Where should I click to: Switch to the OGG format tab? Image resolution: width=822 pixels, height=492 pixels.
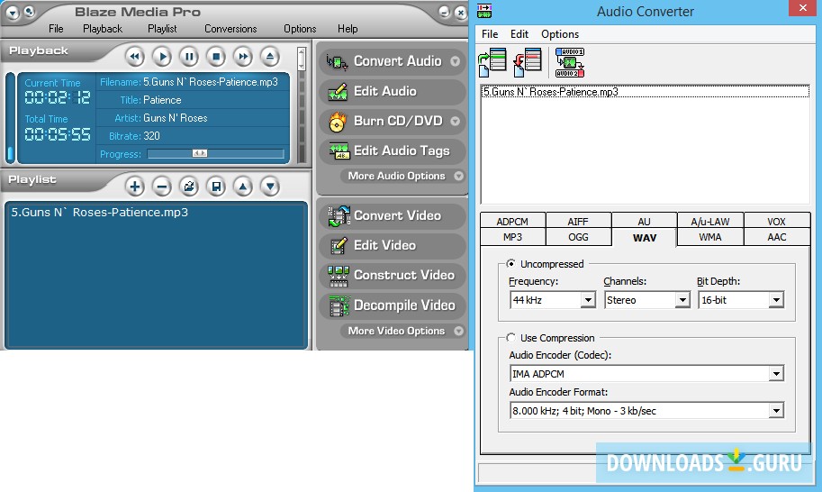578,237
